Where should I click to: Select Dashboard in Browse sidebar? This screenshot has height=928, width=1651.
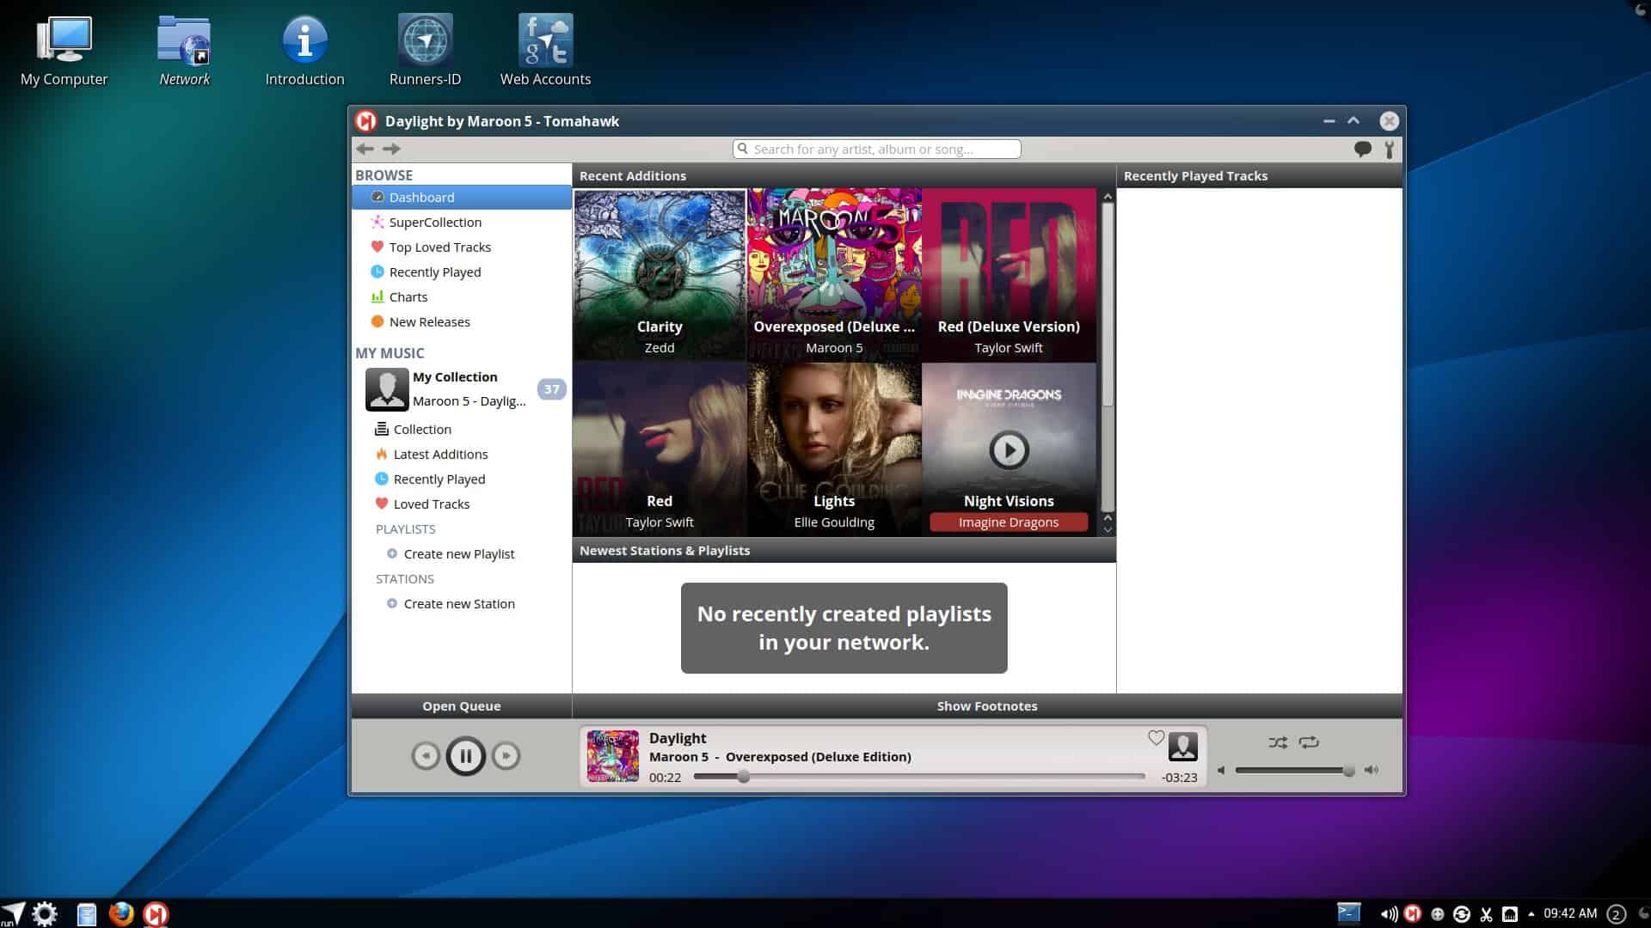(462, 198)
